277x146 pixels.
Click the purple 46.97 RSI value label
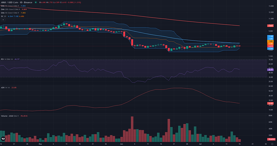(270, 70)
